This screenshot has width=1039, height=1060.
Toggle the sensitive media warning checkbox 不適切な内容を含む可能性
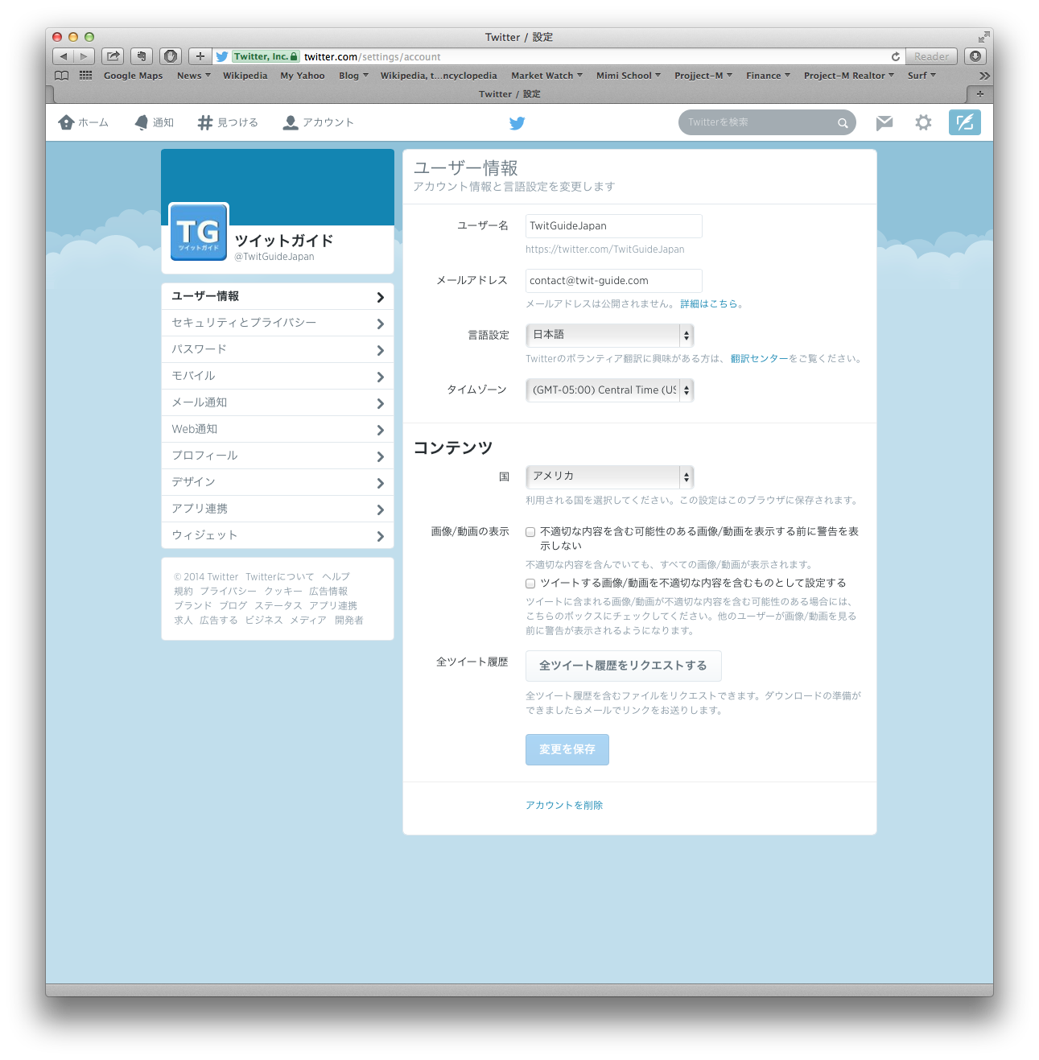pyautogui.click(x=530, y=532)
